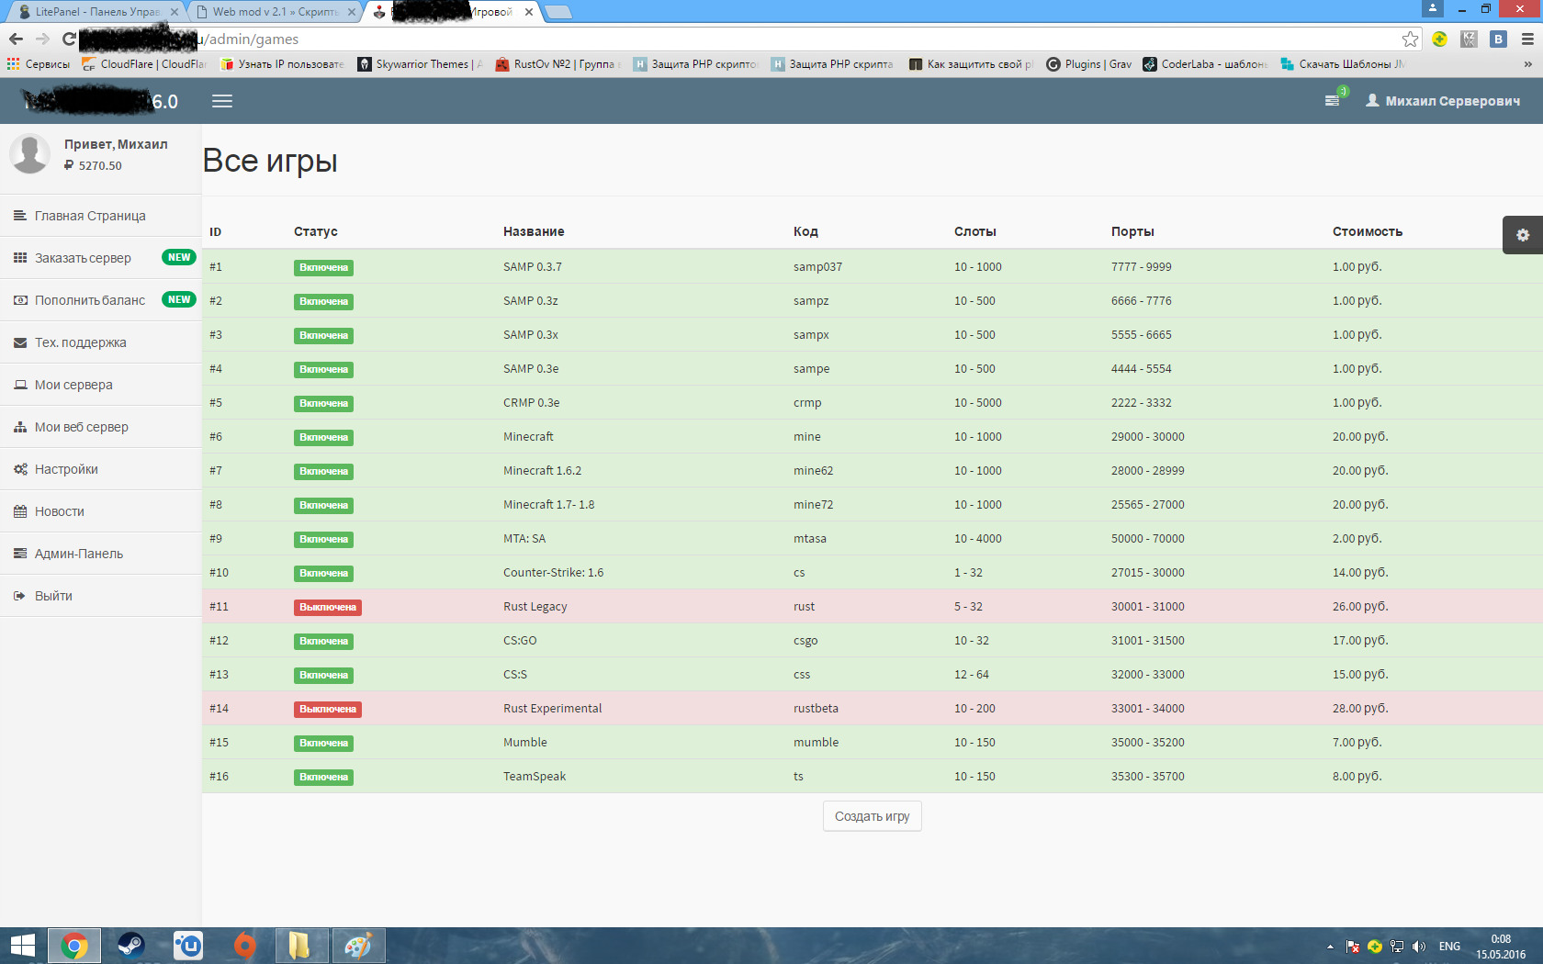
Task: Click the Выключена badge for Rust Legacy
Action: (x=328, y=608)
